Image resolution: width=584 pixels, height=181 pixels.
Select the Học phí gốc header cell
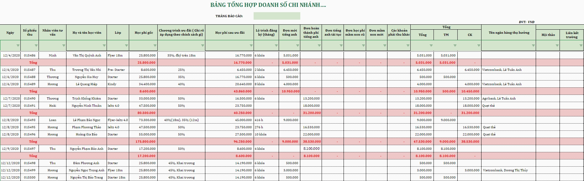click(144, 32)
